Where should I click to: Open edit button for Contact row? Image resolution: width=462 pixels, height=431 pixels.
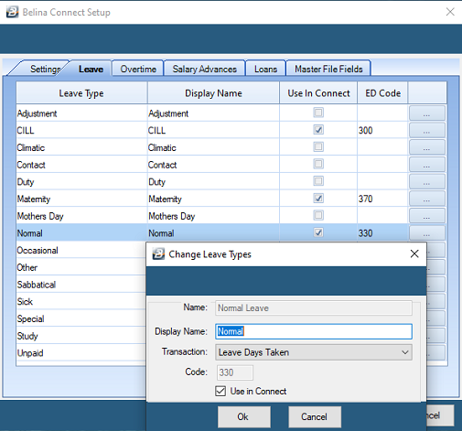[x=427, y=165]
